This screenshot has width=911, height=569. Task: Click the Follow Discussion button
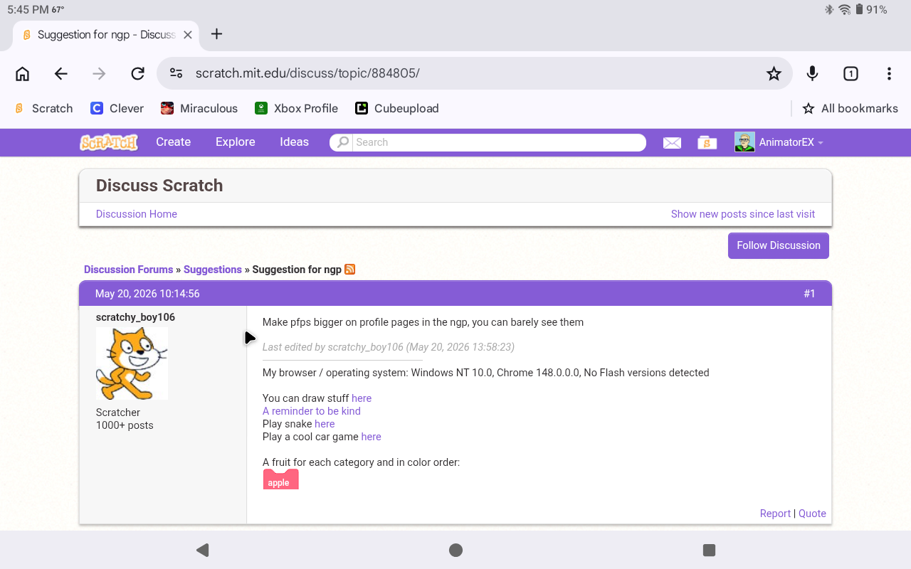point(779,245)
